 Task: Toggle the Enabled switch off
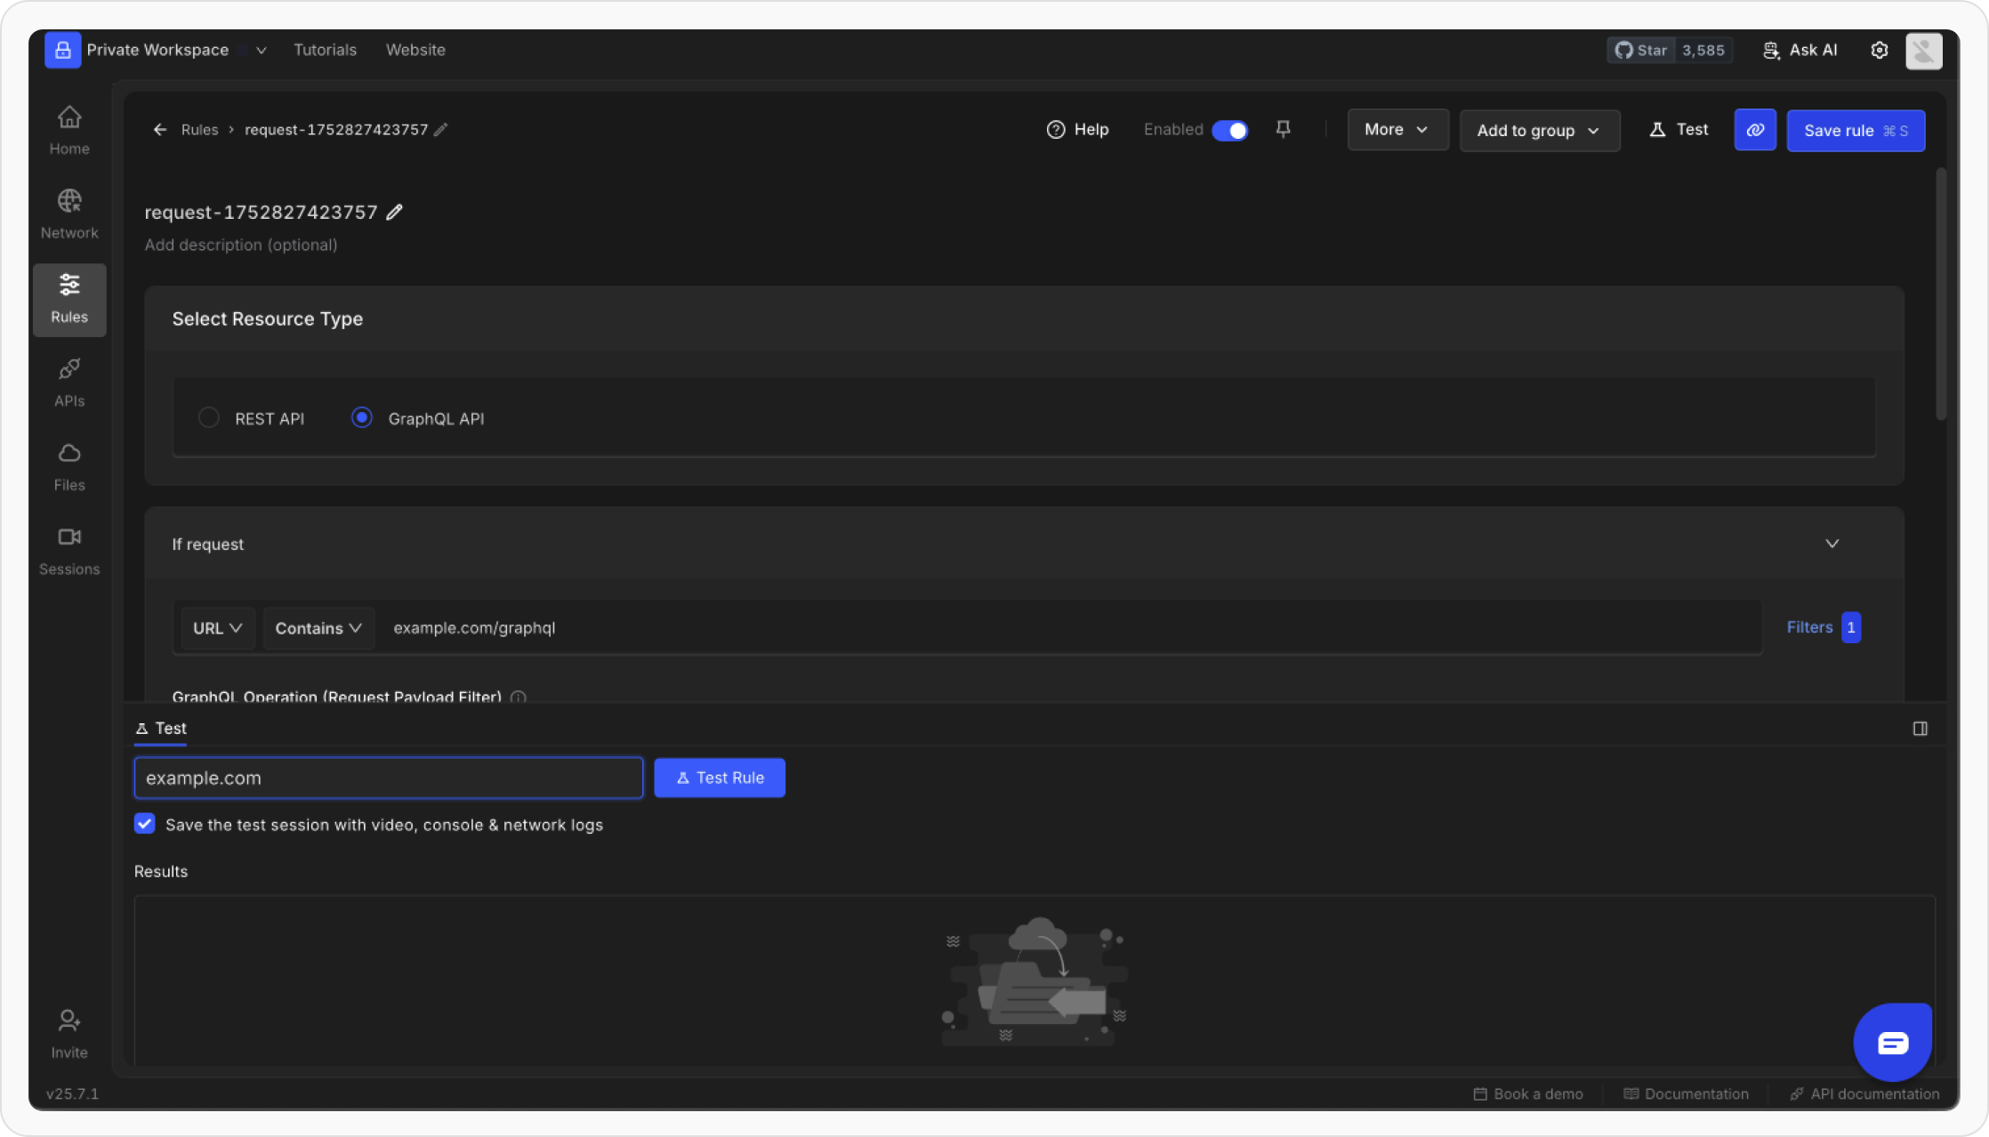(x=1230, y=130)
